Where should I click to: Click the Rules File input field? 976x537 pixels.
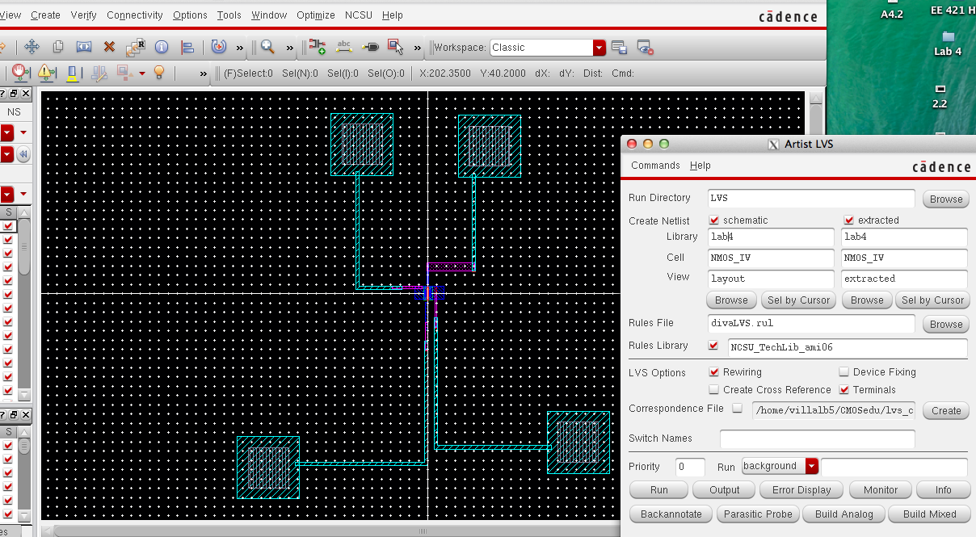(x=811, y=323)
